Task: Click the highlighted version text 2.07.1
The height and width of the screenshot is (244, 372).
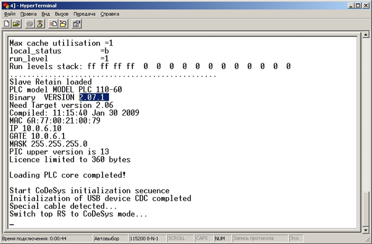Action: (x=94, y=98)
